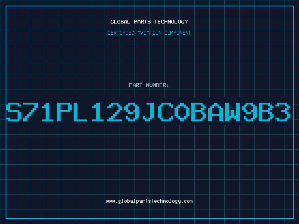The height and width of the screenshot is (224, 299).
Task: Select the CERTIFIED AVIATION COMPONENT subtitle
Action: point(149,33)
